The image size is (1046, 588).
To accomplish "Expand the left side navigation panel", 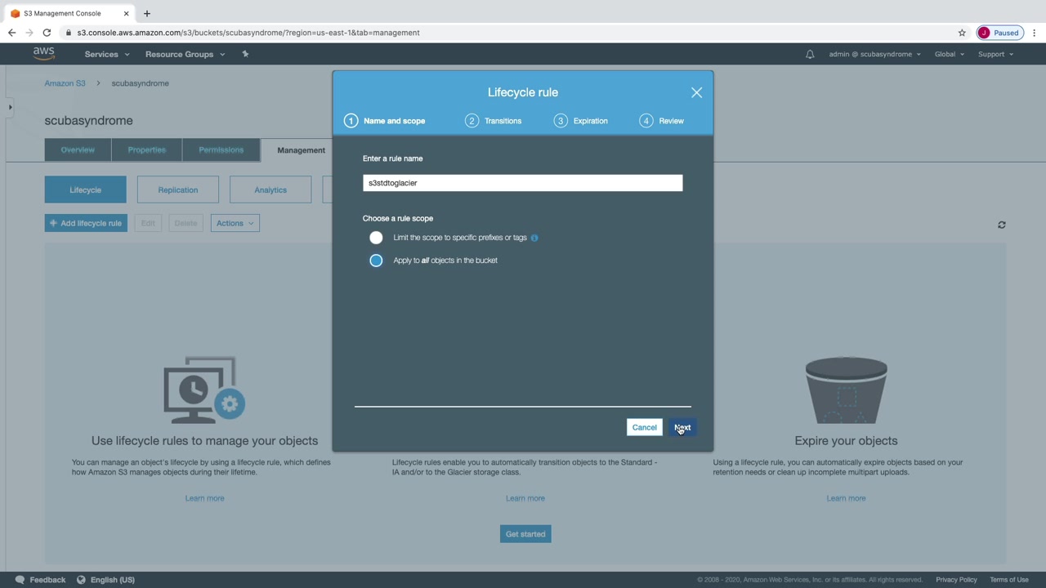I will [10, 107].
